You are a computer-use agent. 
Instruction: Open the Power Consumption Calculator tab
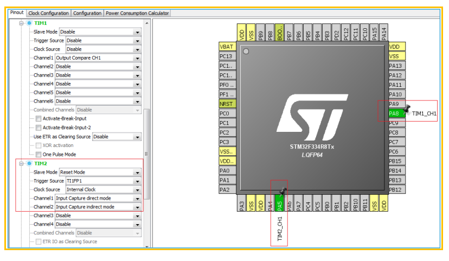tap(137, 13)
